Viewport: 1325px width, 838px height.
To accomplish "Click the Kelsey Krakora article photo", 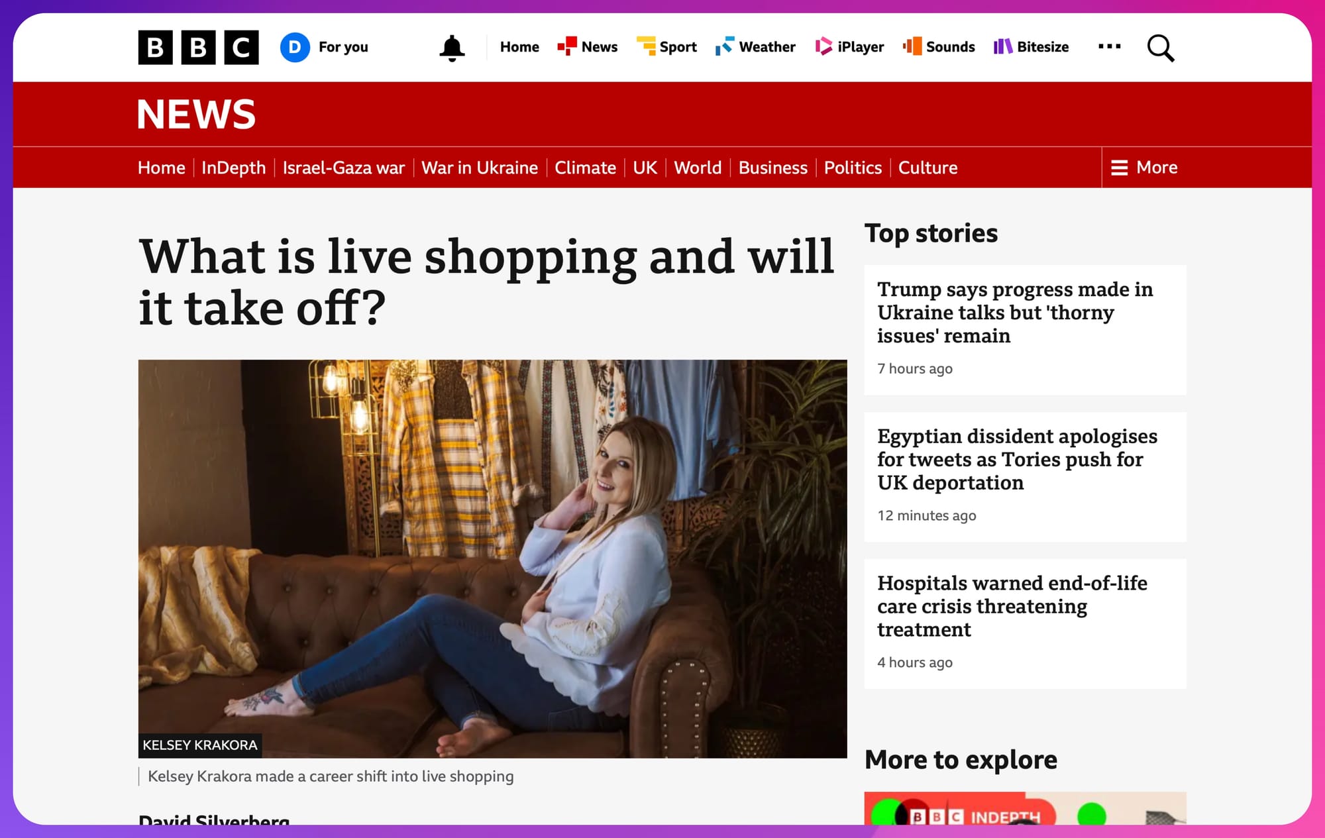I will 492,558.
